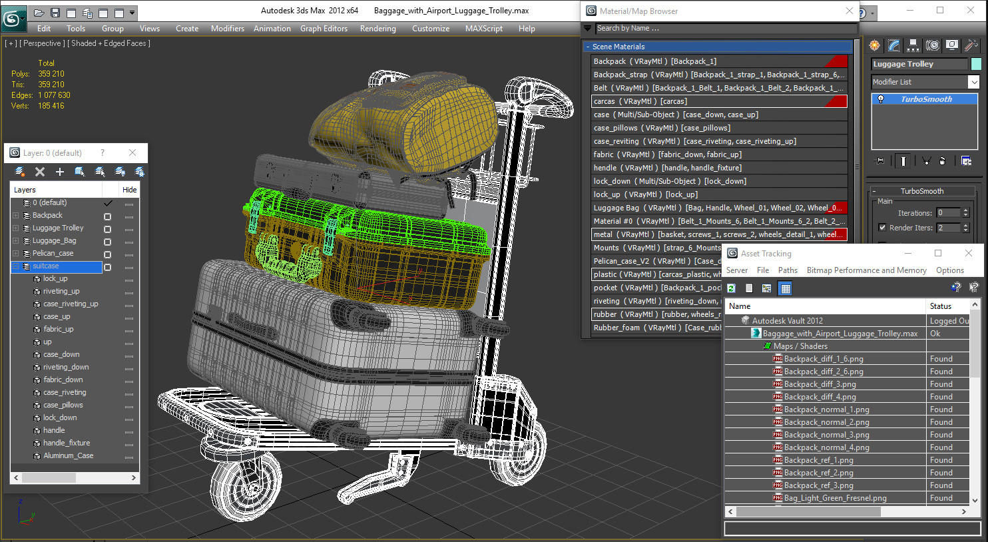Collapse the suitcase layer tree node
Screen dimensions: 988x542
tap(16, 266)
